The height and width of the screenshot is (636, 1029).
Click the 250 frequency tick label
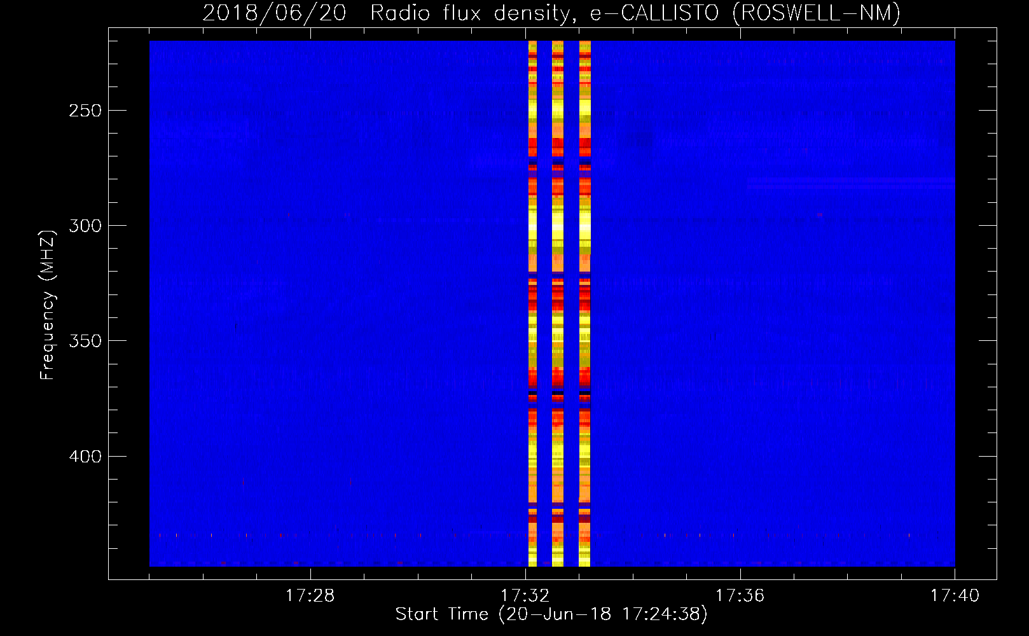point(85,111)
